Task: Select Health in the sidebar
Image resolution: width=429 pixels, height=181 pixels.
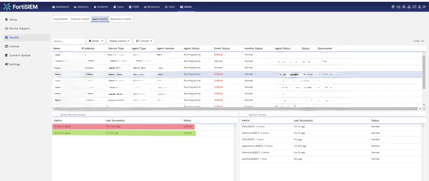Action: click(27, 38)
